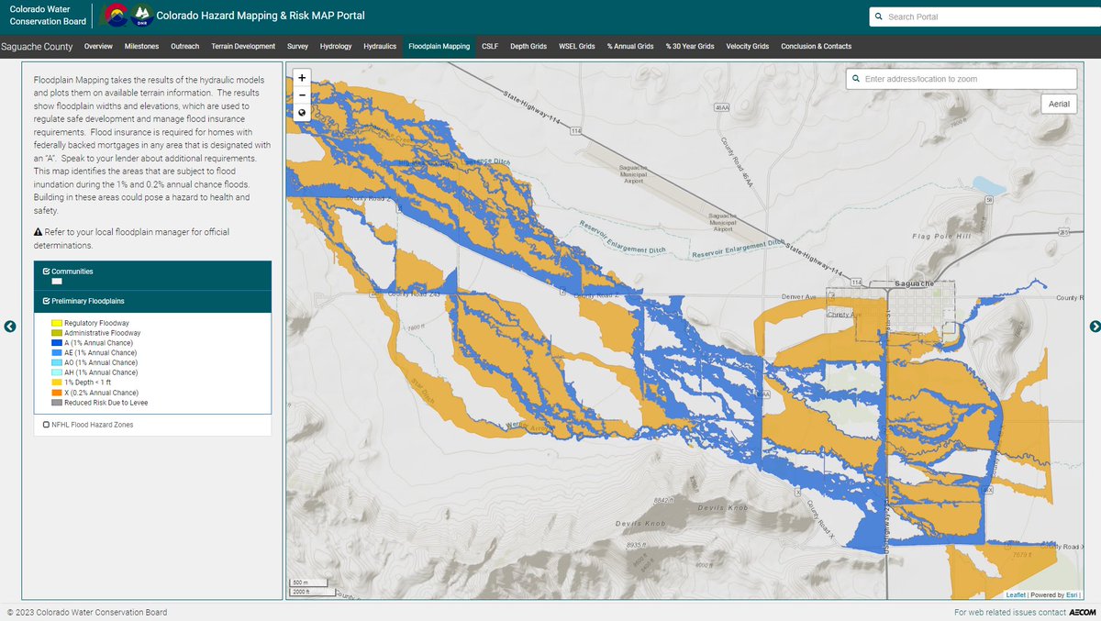The image size is (1101, 621).
Task: Open the Survey tab
Action: 297,46
